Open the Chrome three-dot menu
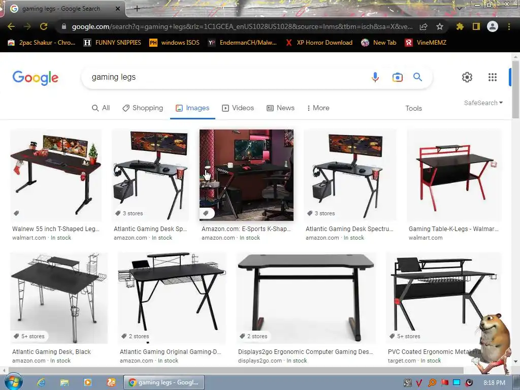The width and height of the screenshot is (520, 390). tap(509, 26)
